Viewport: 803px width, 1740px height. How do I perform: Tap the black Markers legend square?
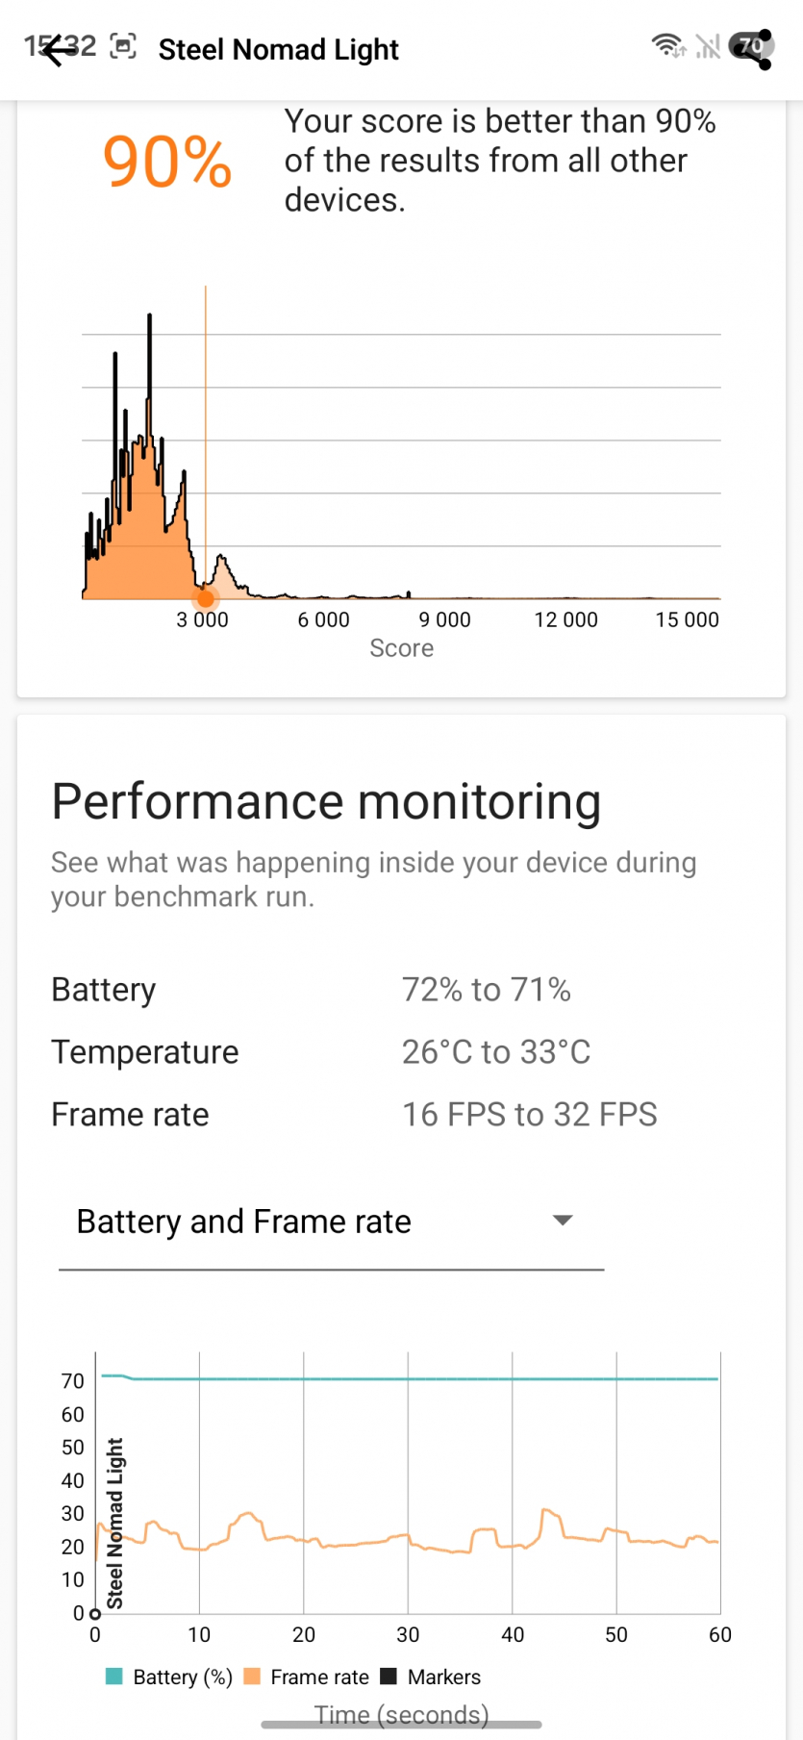coord(389,1677)
